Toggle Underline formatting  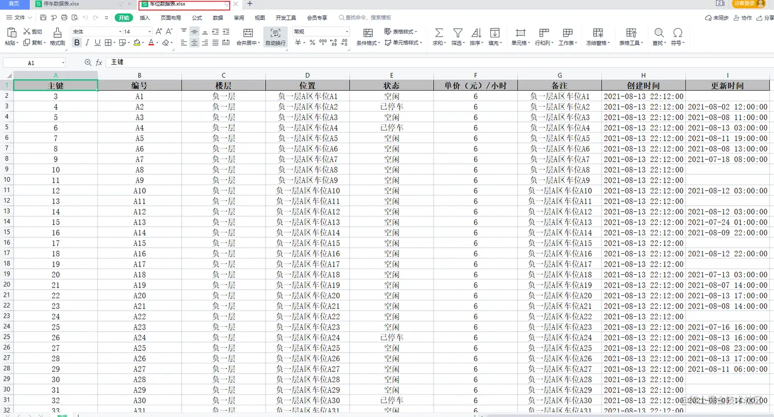coord(97,42)
